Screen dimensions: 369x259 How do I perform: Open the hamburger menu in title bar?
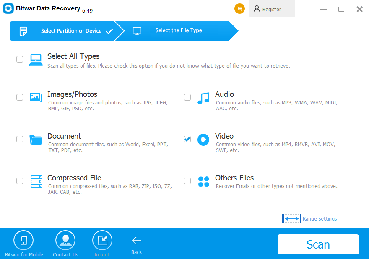pyautogui.click(x=304, y=9)
